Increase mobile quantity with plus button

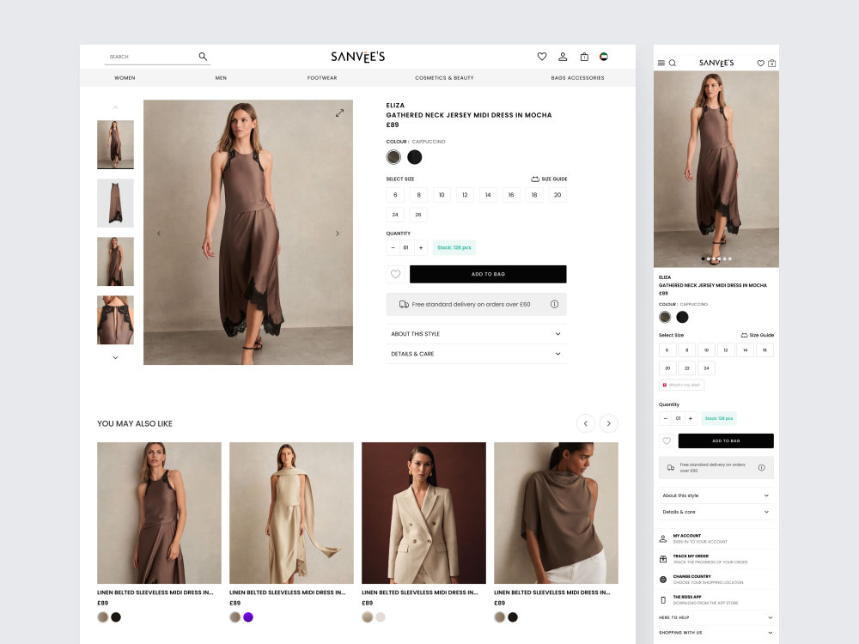(x=691, y=418)
